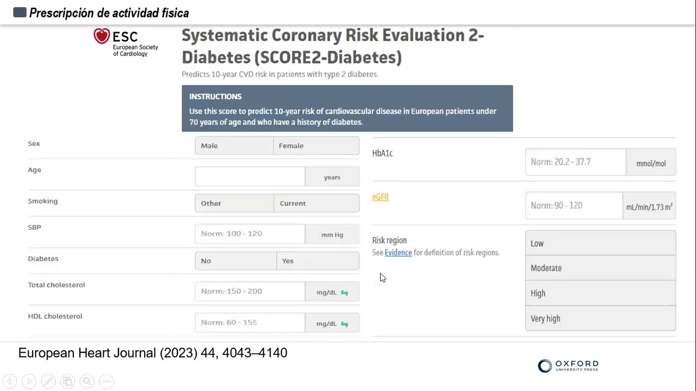Open the Evidence link

(398, 253)
